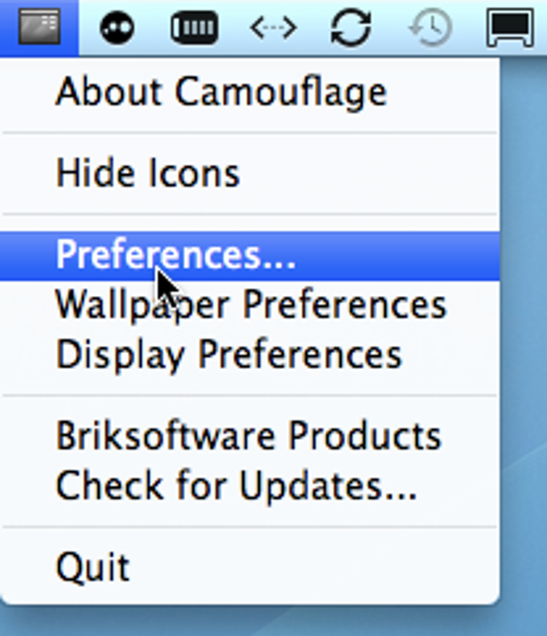Open the circular arrows sync icon

[x=351, y=28]
